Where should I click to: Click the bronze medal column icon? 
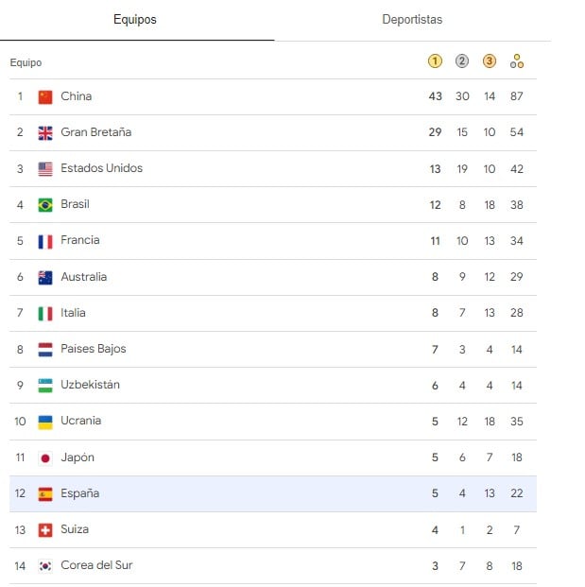489,61
